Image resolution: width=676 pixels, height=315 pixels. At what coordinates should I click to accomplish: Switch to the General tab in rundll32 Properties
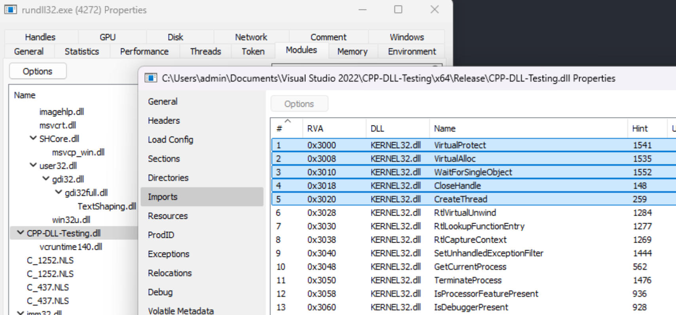coord(29,51)
